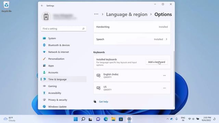Open the clock and date flyout
The width and height of the screenshot is (219, 123).
click(206, 119)
